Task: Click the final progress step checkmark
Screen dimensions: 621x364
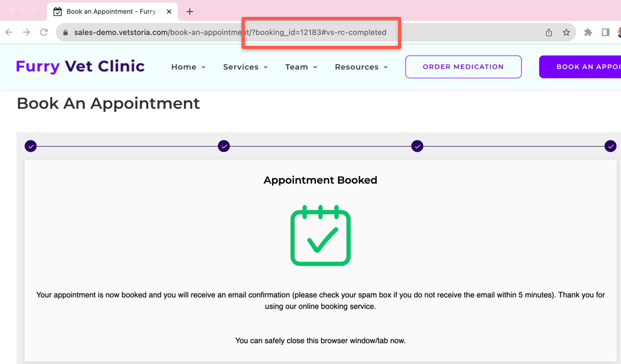Action: 610,146
